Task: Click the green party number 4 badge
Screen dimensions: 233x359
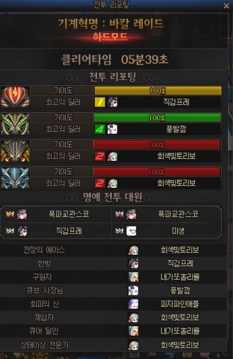Action: pyautogui.click(x=100, y=129)
